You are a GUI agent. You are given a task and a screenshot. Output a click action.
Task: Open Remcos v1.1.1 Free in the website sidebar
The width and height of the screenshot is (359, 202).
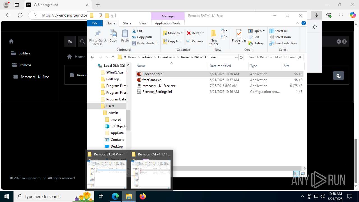click(x=31, y=77)
